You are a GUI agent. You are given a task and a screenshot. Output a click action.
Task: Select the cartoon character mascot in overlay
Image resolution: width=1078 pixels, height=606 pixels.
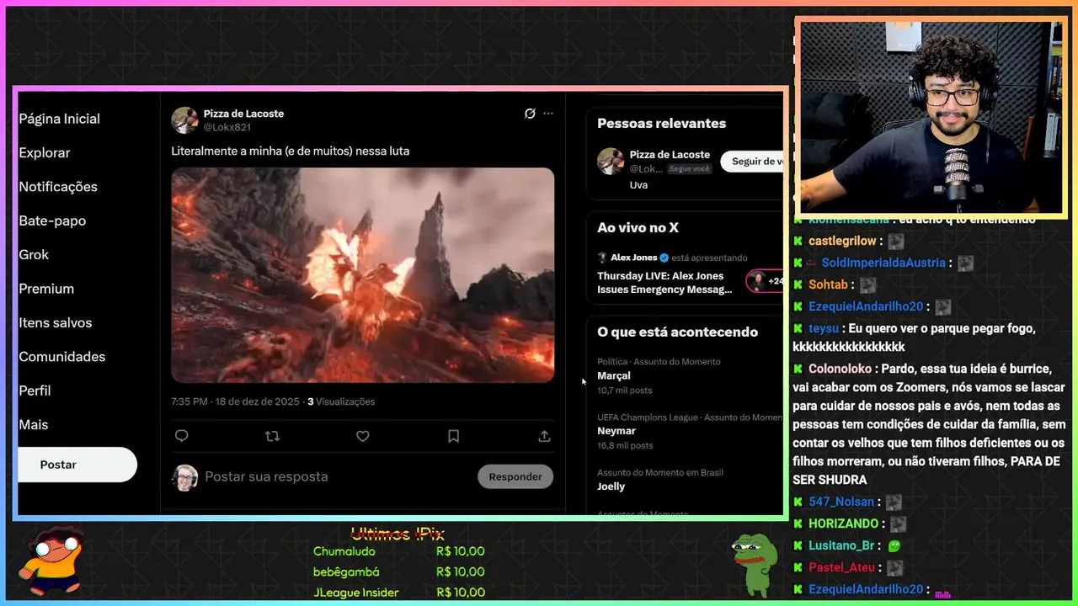coord(52,561)
